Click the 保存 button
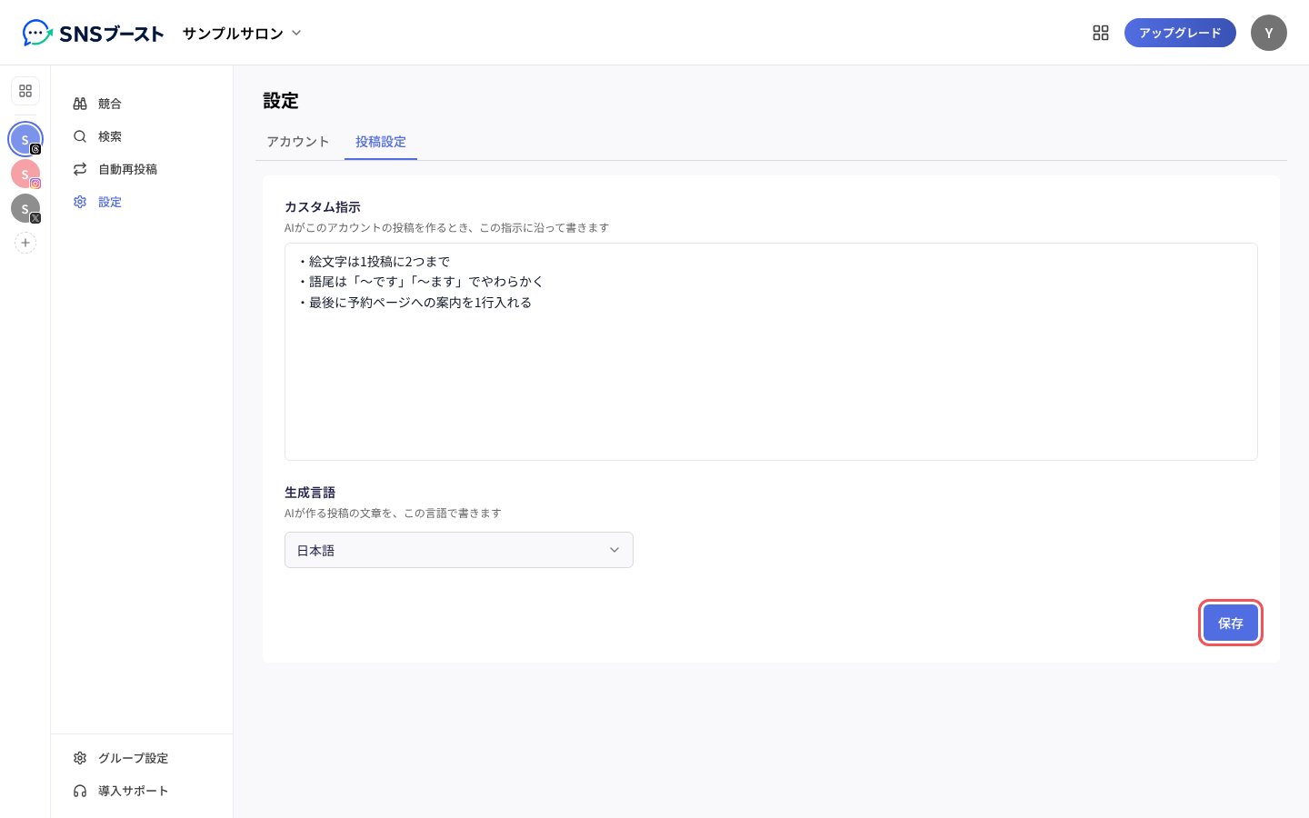The height and width of the screenshot is (818, 1309). coord(1231,623)
